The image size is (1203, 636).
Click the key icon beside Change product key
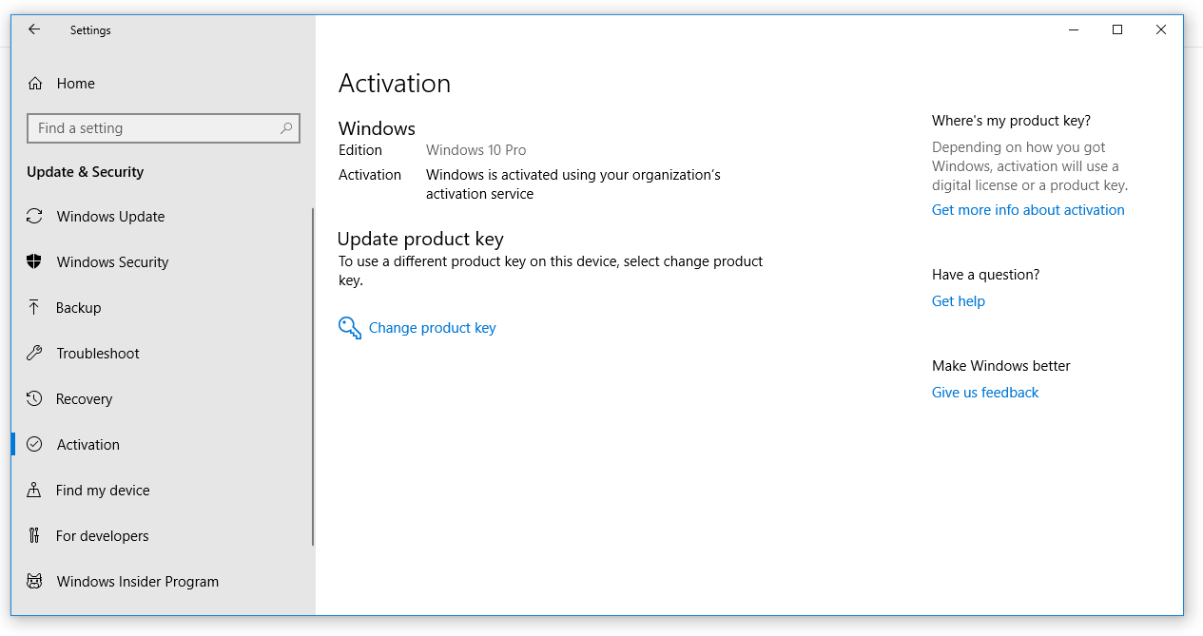pyautogui.click(x=350, y=328)
